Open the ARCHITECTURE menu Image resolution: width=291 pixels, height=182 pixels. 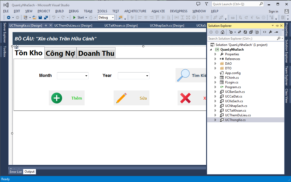135,11
